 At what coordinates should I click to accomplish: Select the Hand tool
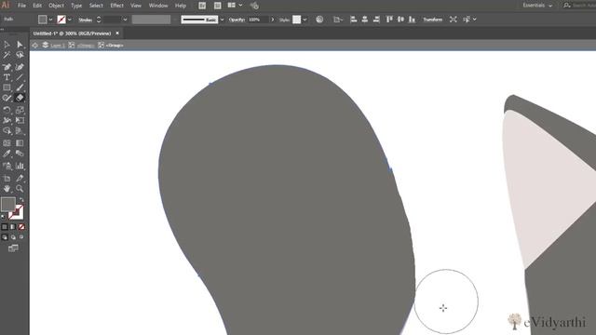pos(7,188)
